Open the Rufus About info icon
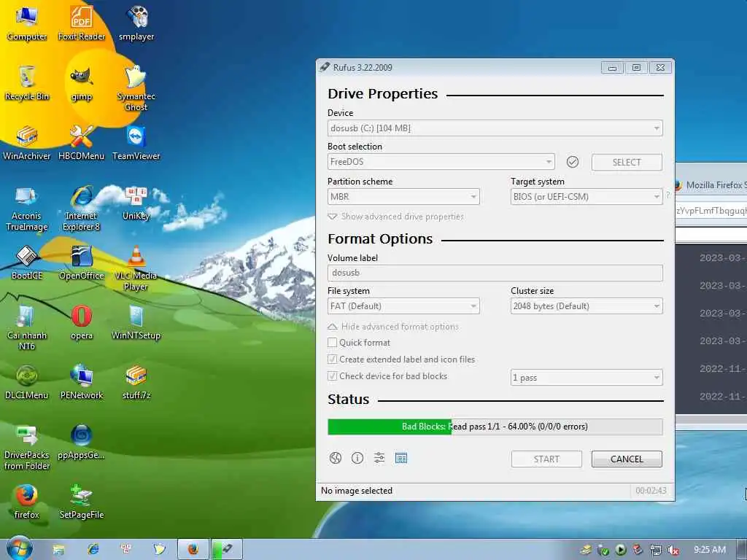This screenshot has width=747, height=560. pyautogui.click(x=357, y=458)
